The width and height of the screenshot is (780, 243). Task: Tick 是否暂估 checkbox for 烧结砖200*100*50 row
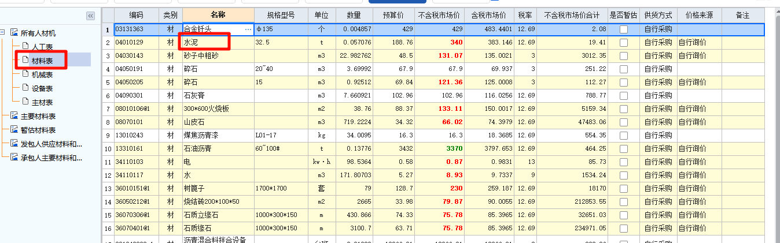pos(624,202)
